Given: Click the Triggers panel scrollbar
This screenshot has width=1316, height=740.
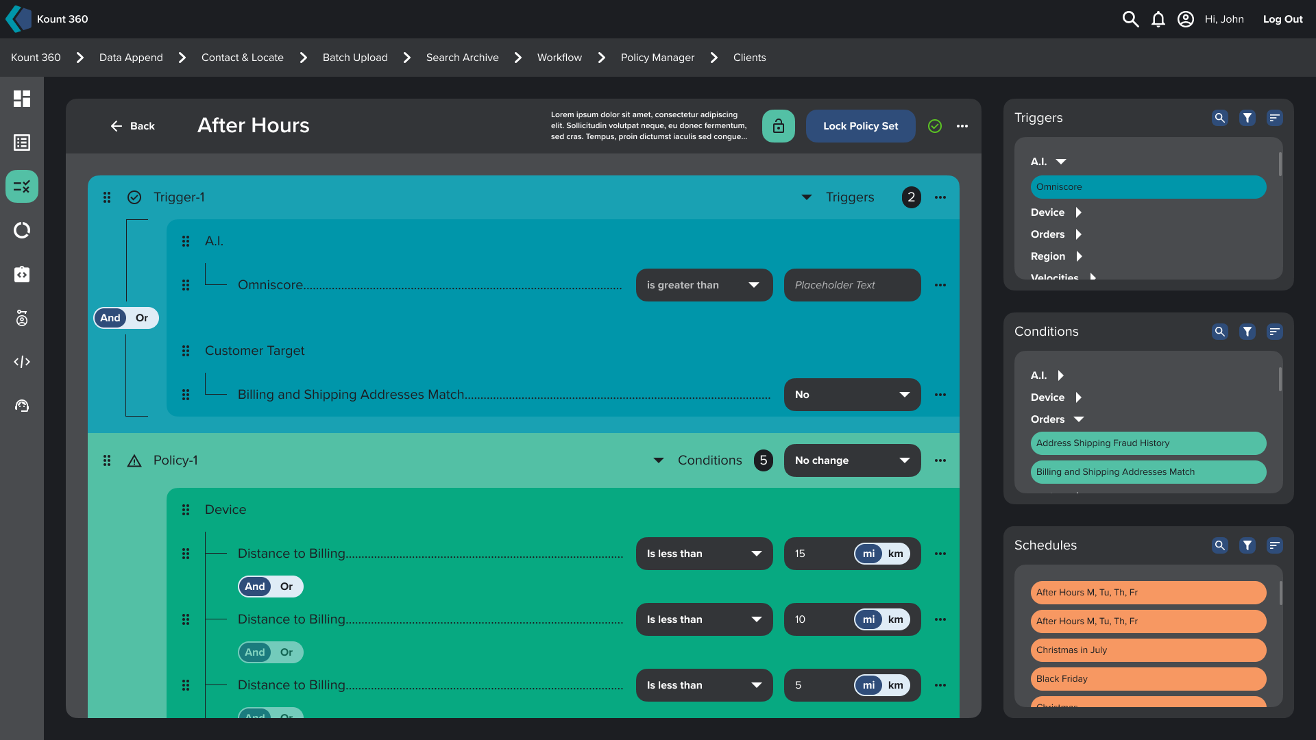Looking at the screenshot, I should 1280,164.
